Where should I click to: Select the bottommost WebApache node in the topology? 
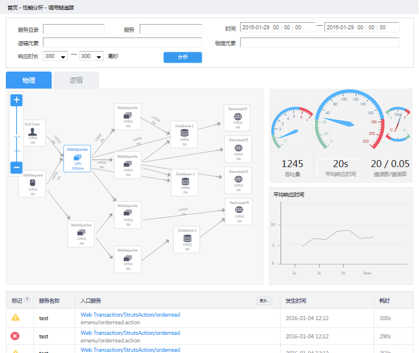click(x=127, y=259)
